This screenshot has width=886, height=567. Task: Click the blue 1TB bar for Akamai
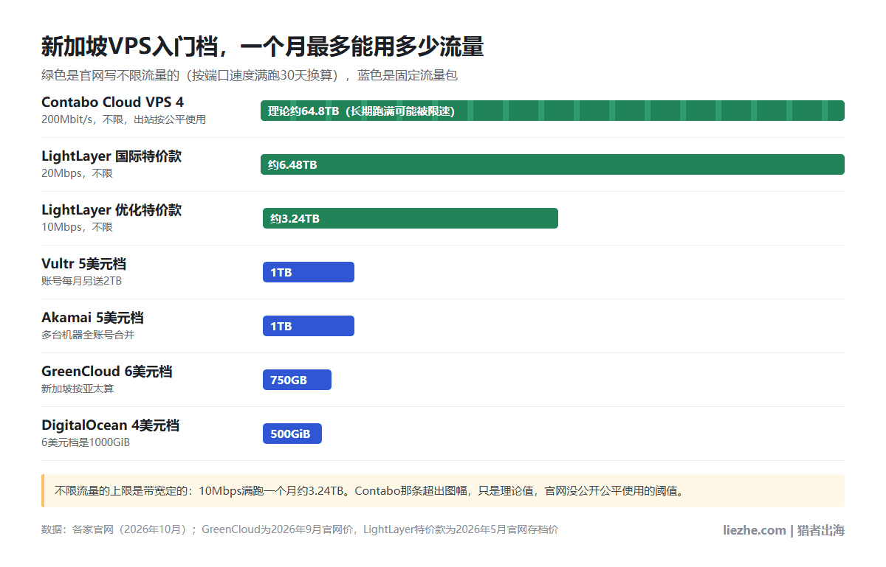tap(309, 326)
